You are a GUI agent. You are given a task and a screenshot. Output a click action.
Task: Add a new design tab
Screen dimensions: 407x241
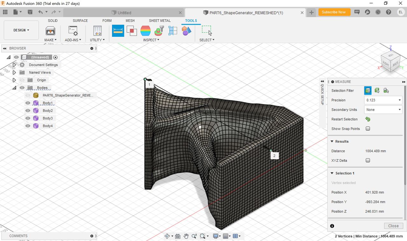click(311, 12)
